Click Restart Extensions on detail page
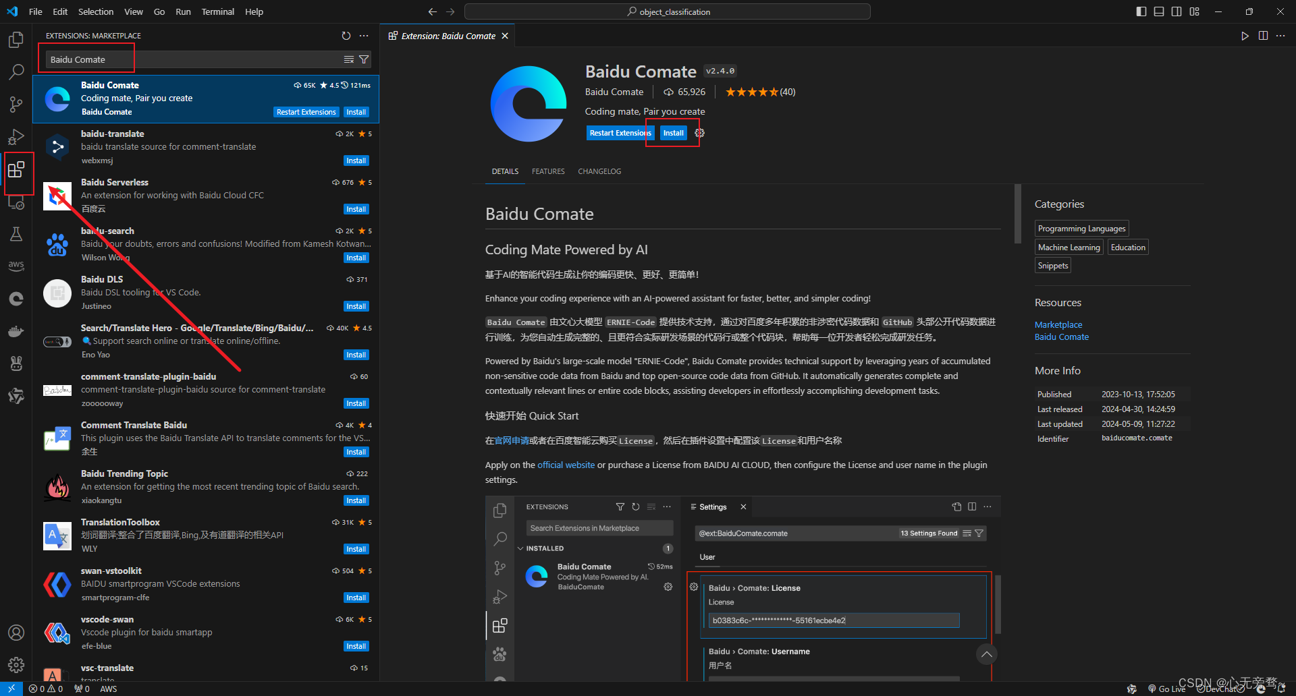This screenshot has height=696, width=1296. (x=620, y=133)
